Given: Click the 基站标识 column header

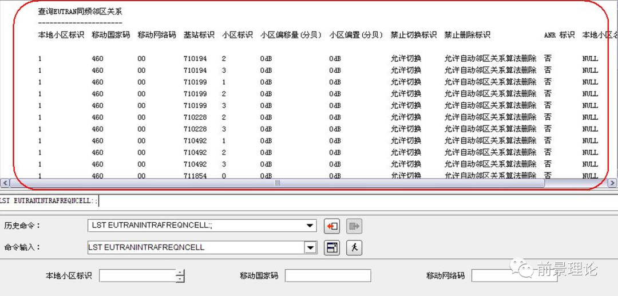Looking at the screenshot, I should 199,35.
